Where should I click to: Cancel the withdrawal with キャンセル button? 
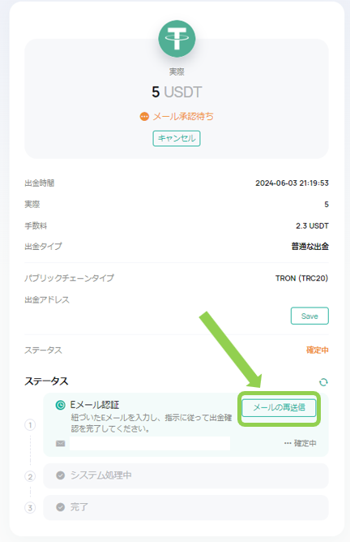point(177,138)
